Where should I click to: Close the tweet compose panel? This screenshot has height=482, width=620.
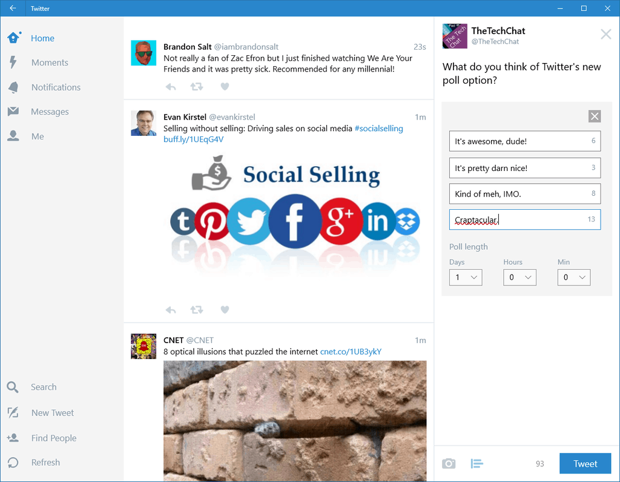coord(605,34)
